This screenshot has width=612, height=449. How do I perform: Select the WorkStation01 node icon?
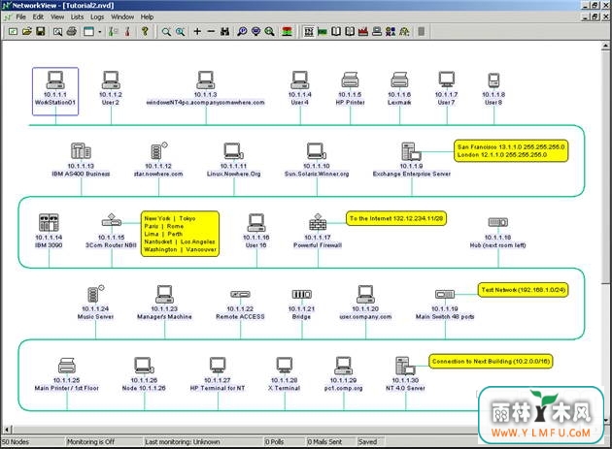[x=55, y=80]
